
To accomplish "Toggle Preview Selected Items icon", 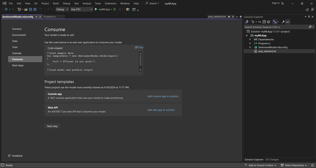I will [x=288, y=22].
